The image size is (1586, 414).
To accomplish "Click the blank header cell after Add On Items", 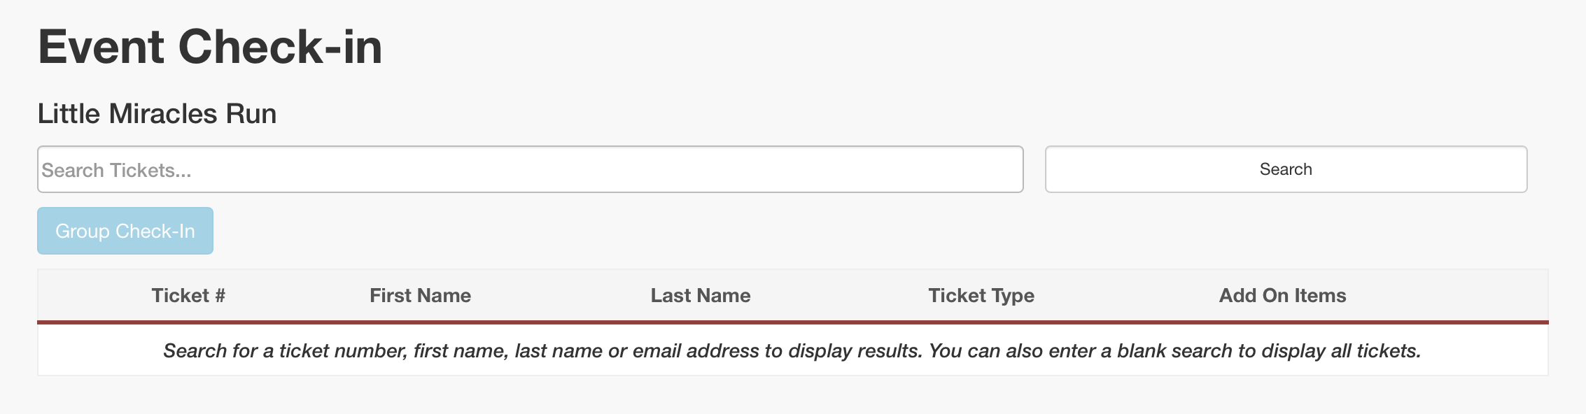I will click(1470, 295).
